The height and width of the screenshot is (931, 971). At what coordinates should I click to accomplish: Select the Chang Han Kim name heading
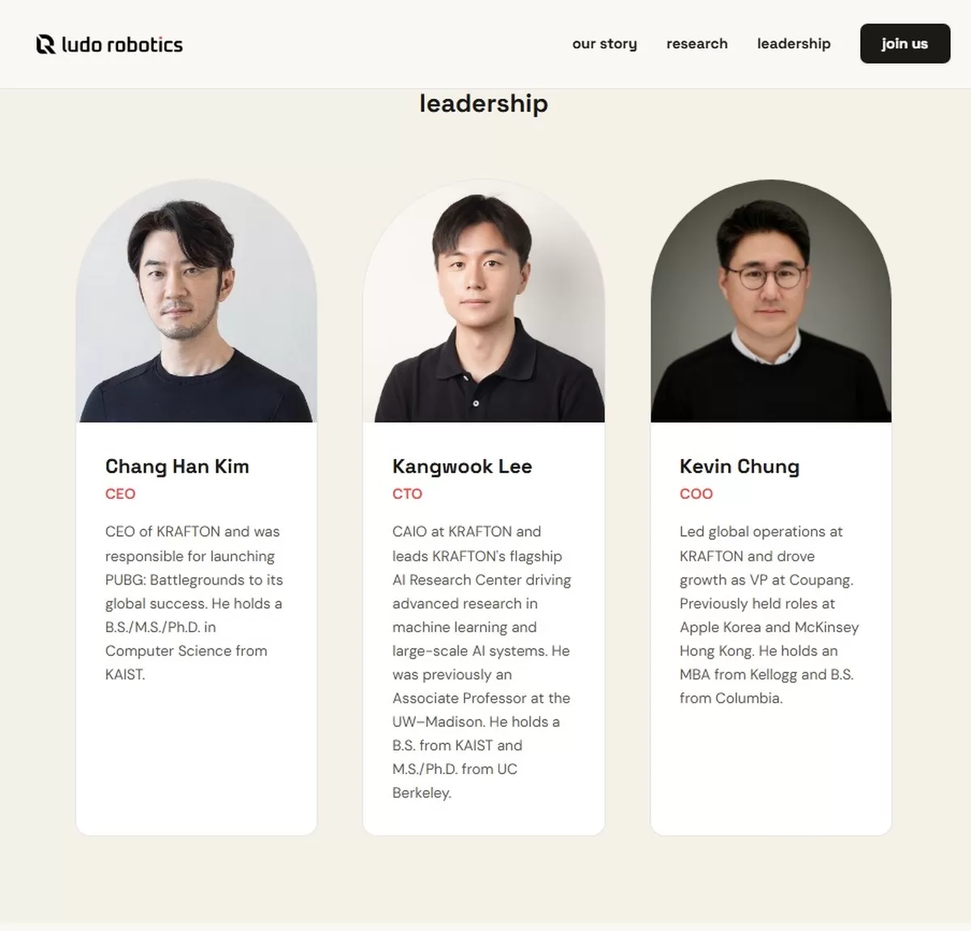pyautogui.click(x=177, y=466)
